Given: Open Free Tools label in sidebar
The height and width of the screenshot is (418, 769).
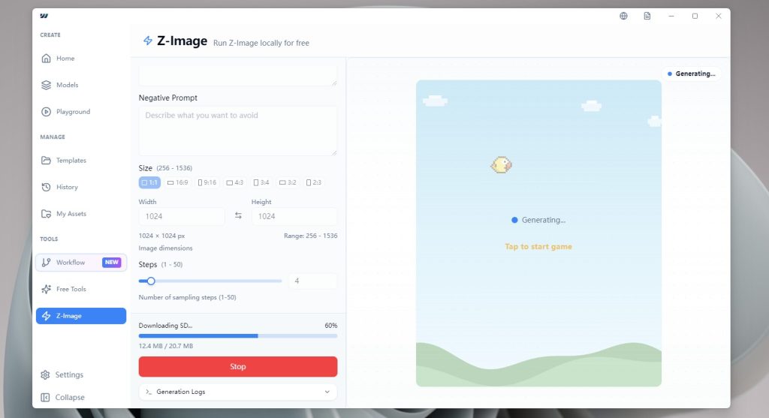Looking at the screenshot, I should coord(71,289).
